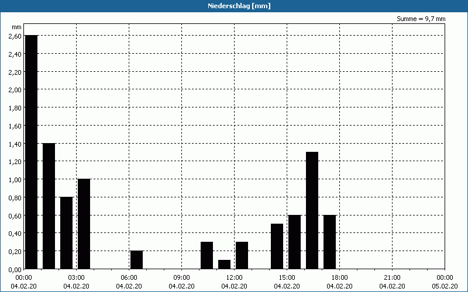This screenshot has width=468, height=292.
Task: Click the 2,00 y-axis value
Action: point(15,90)
